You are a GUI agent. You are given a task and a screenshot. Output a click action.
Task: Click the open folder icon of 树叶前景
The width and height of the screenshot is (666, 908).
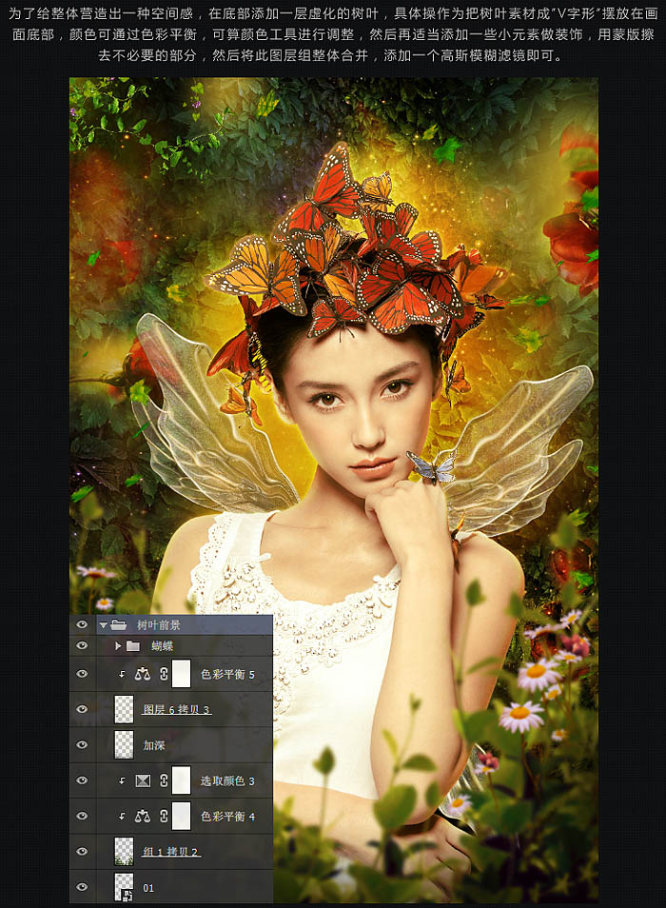pos(119,624)
